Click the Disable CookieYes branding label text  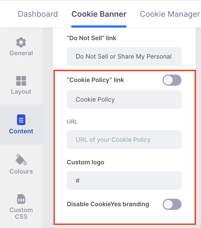(108, 204)
